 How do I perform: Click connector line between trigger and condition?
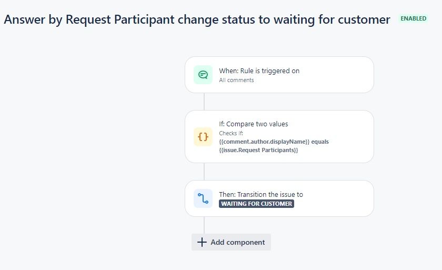click(204, 102)
